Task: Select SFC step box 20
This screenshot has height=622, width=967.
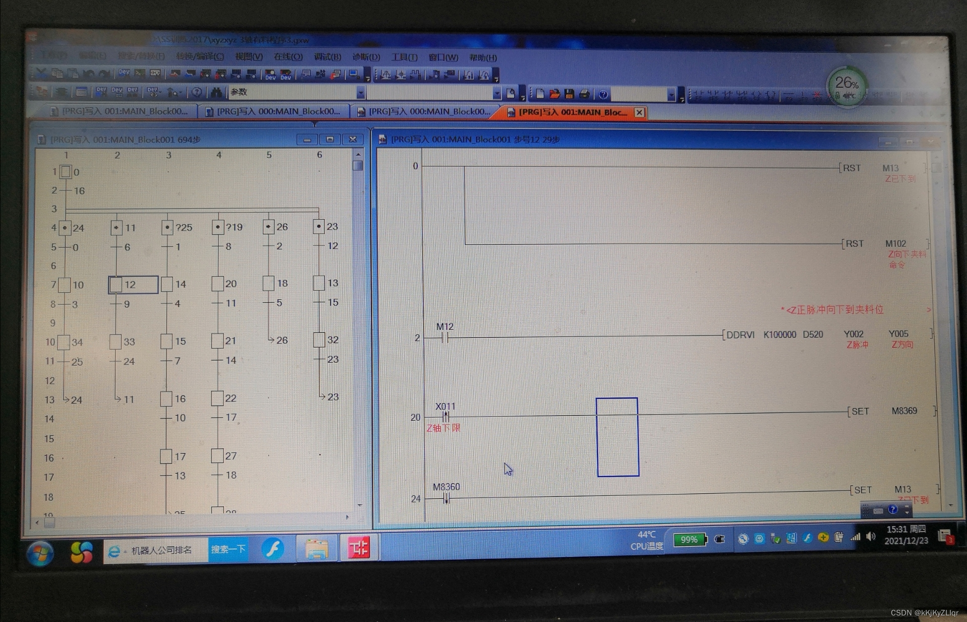Action: [x=218, y=284]
